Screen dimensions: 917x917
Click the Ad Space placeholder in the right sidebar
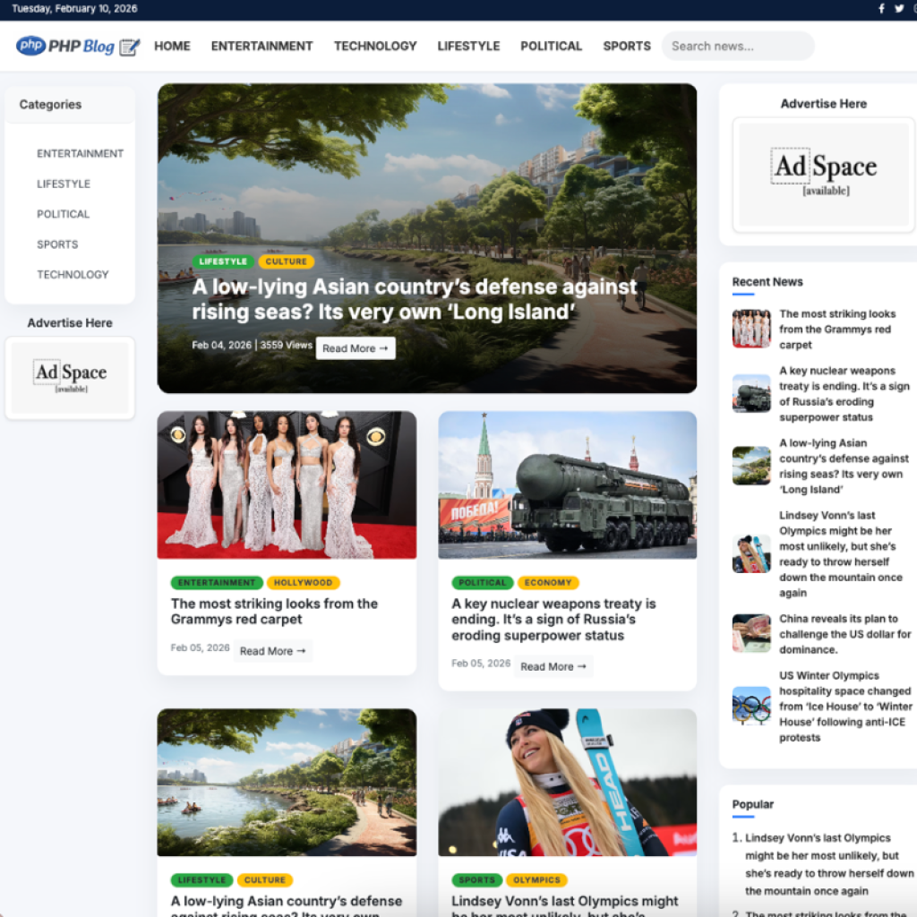822,176
